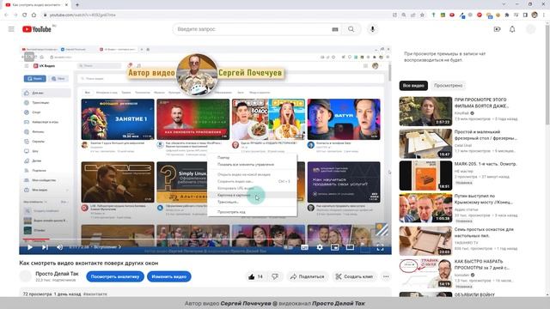Image resolution: width=550 pixels, height=309 pixels.
Task: Bookmark this page with the star icon
Action: 422,15
